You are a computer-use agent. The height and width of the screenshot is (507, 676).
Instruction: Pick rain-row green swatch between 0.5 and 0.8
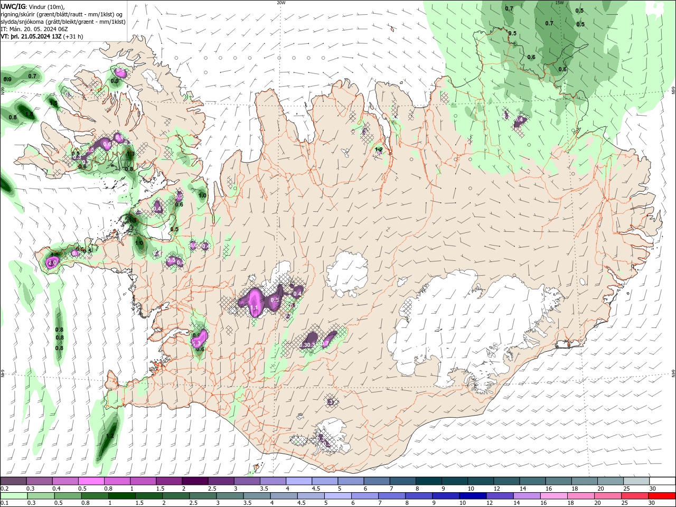point(68,496)
